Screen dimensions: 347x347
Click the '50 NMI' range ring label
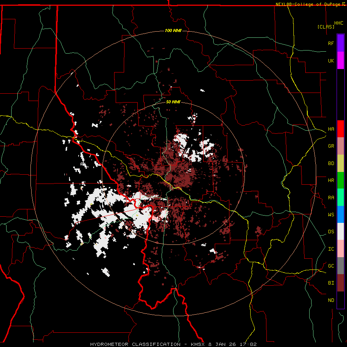173,102
